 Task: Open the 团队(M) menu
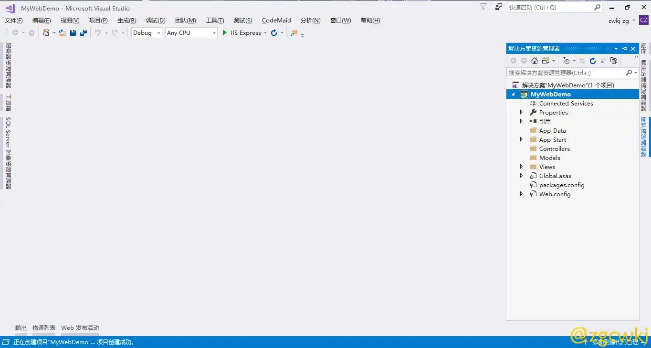[x=185, y=21]
